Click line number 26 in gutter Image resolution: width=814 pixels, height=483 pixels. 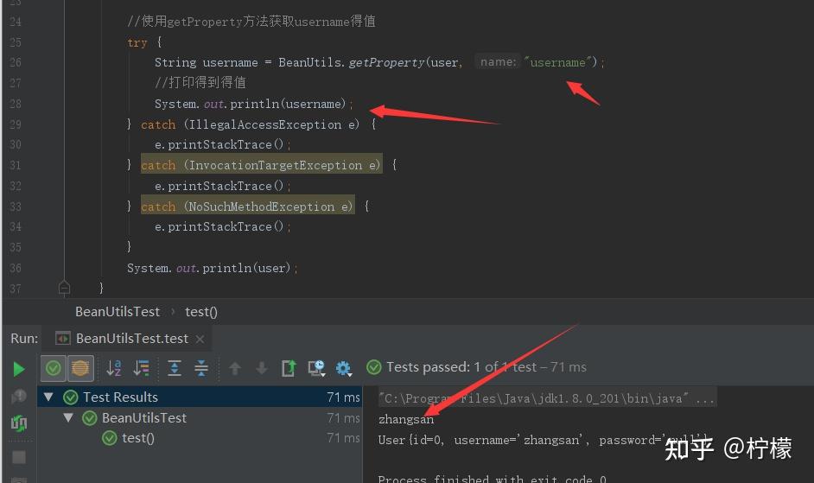coord(16,62)
